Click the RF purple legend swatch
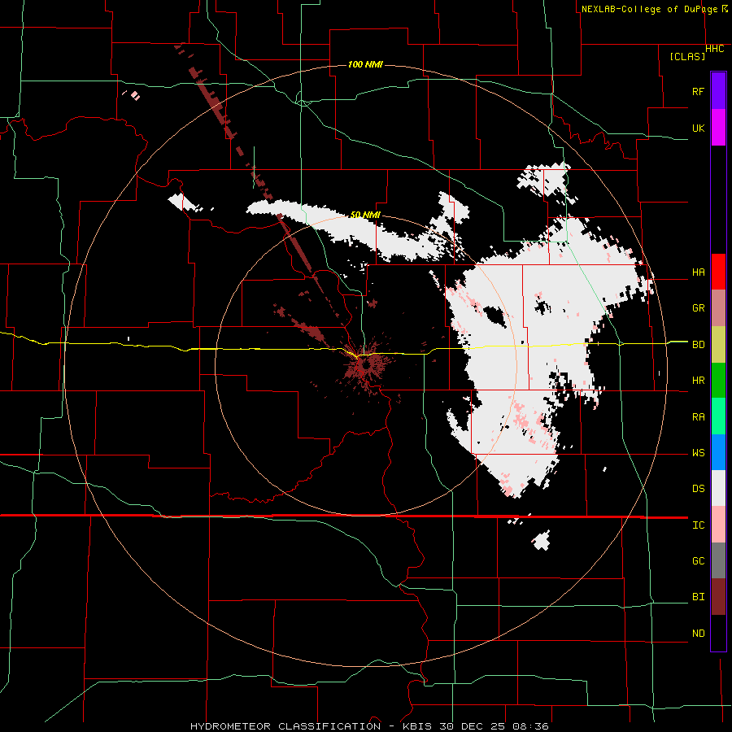Image resolution: width=732 pixels, height=732 pixels. coord(718,91)
